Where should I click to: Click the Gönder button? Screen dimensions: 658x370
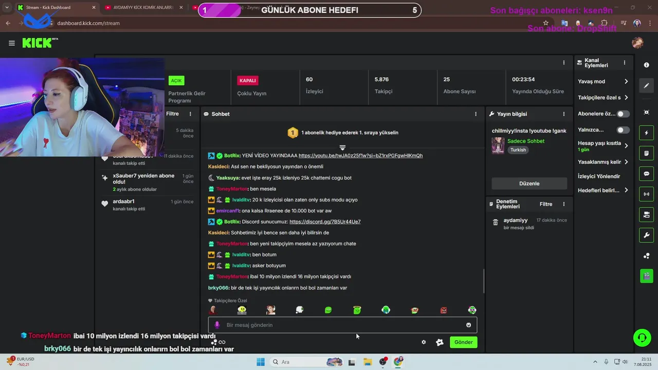[x=463, y=342]
